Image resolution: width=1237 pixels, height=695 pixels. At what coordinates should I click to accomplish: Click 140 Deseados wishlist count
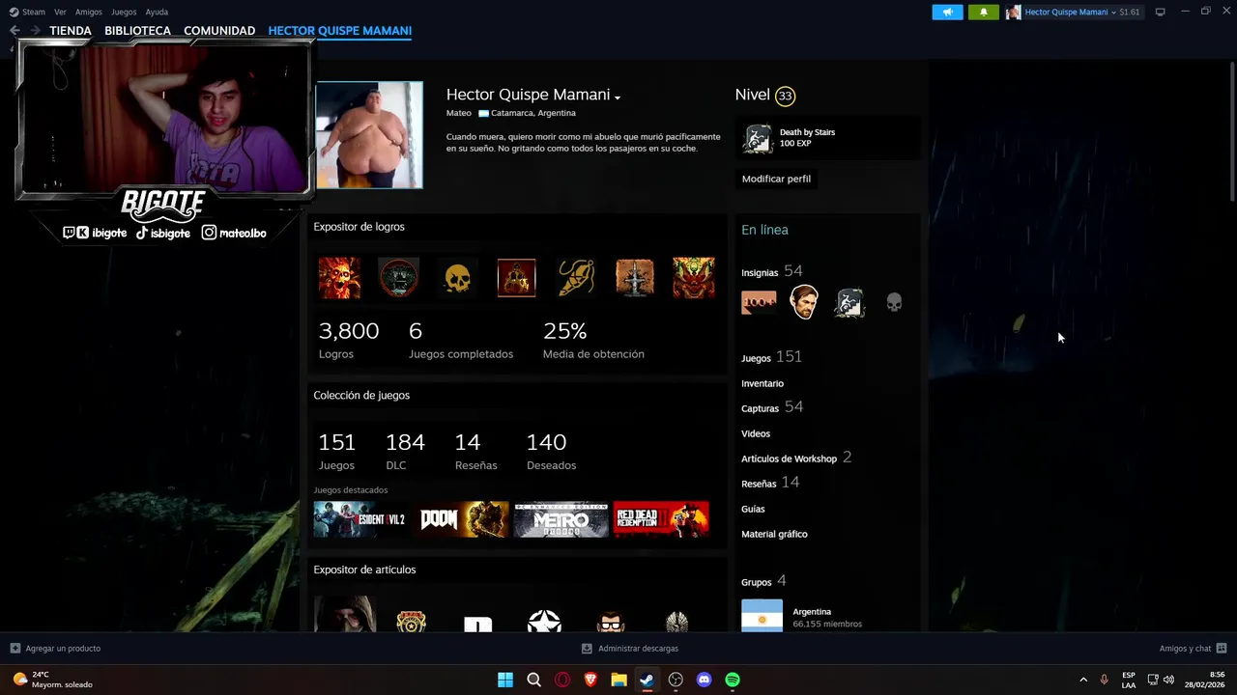tap(551, 452)
